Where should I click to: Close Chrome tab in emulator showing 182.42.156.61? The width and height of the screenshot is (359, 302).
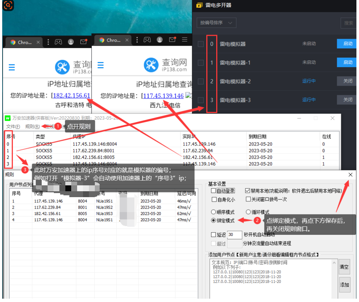[38, 42]
